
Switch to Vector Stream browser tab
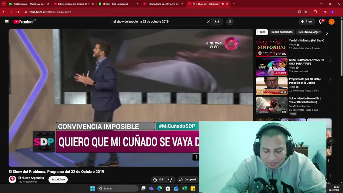(28, 4)
